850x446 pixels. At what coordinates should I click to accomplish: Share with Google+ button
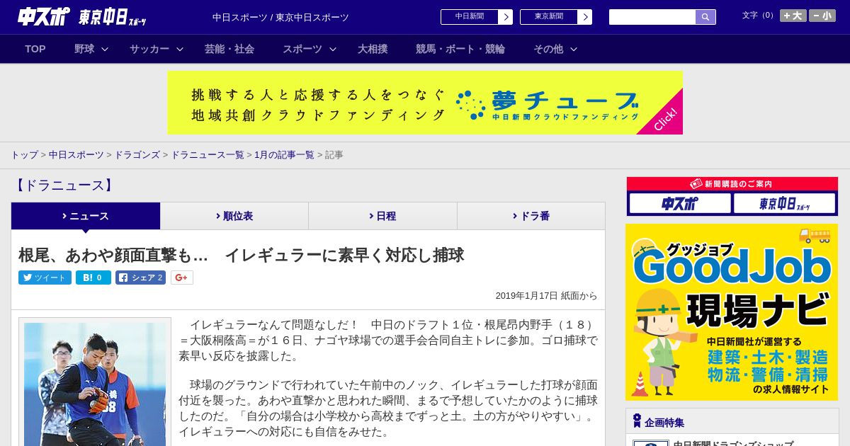[181, 278]
